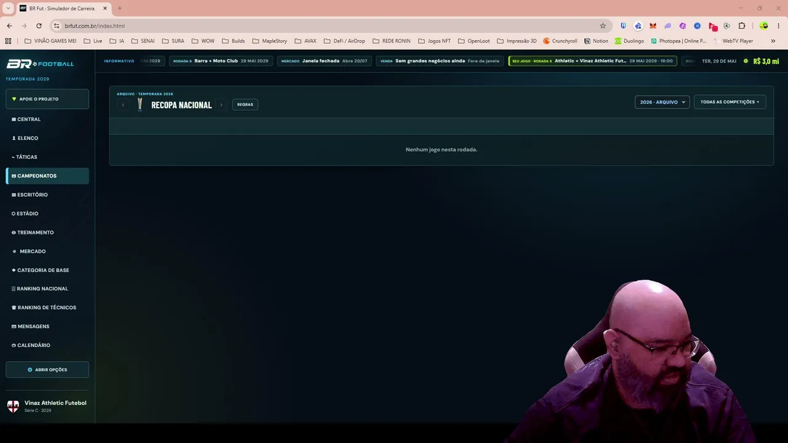Open the Impressão 3D bookmark folder
The image size is (788, 443).
click(517, 41)
